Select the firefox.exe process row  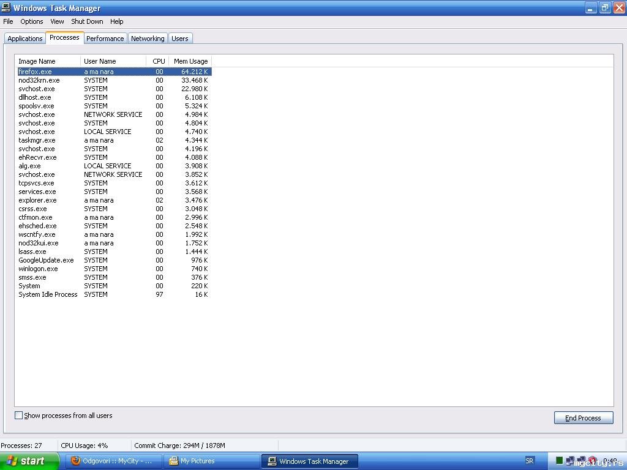pos(114,72)
